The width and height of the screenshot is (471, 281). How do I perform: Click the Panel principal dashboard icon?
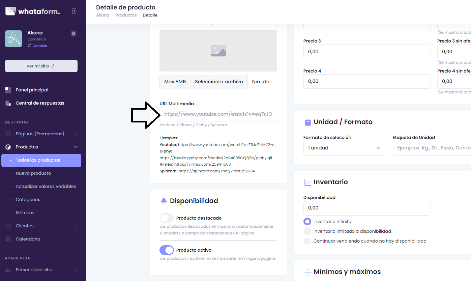coord(8,90)
